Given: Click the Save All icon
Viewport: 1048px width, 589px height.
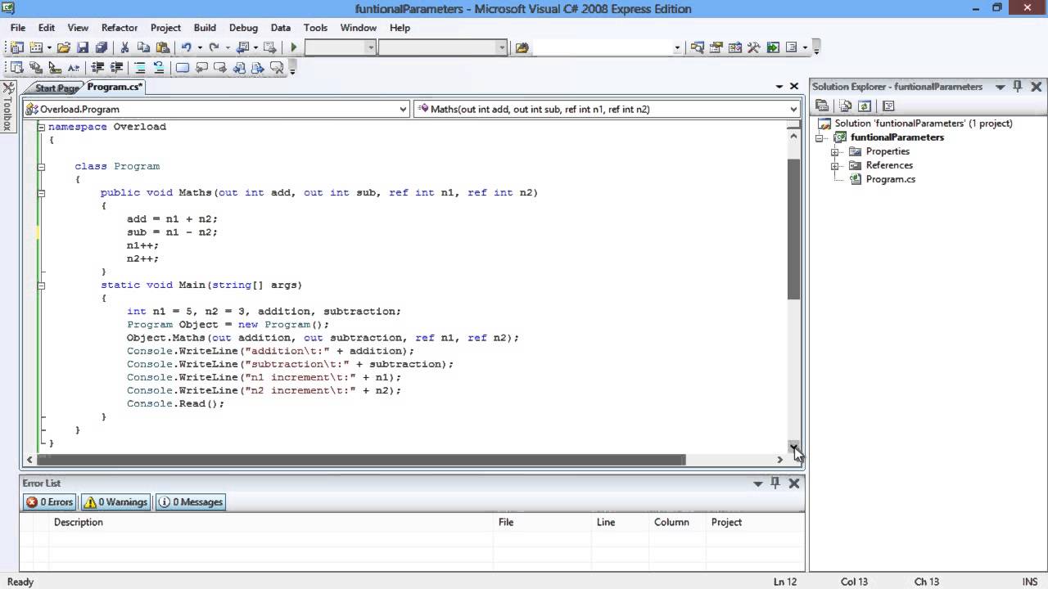Looking at the screenshot, I should click(102, 47).
